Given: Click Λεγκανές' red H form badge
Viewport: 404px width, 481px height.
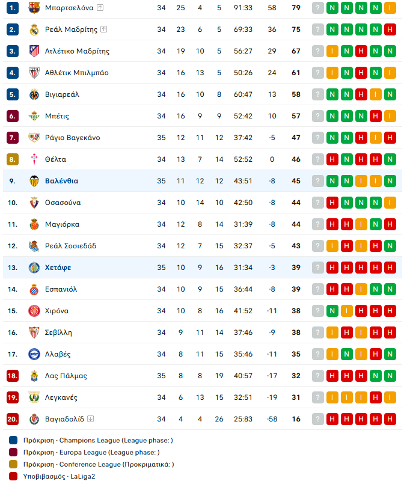Looking at the screenshot, I should [x=376, y=397].
